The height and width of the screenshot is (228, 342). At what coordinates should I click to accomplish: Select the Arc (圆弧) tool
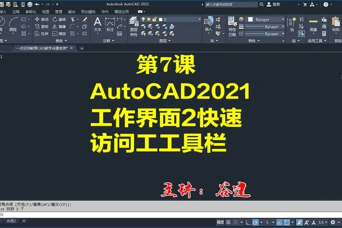13,25
